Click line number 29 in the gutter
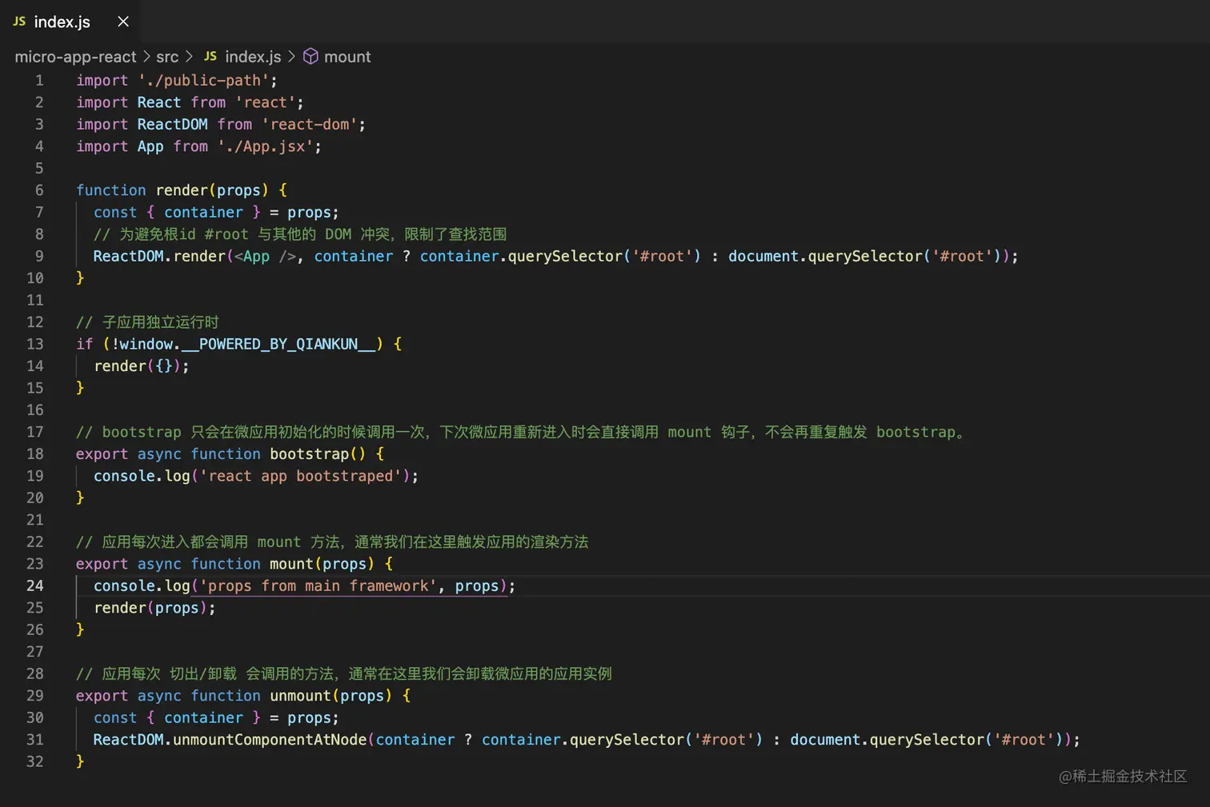The image size is (1210, 807). point(35,696)
